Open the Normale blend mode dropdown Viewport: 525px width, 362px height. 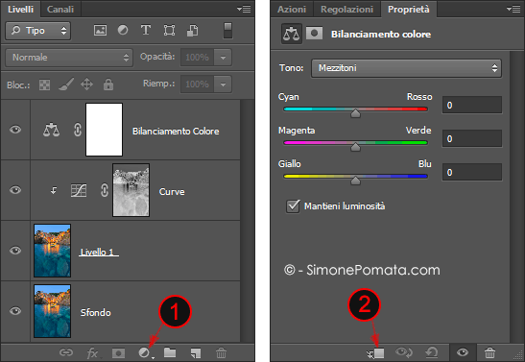[x=69, y=58]
